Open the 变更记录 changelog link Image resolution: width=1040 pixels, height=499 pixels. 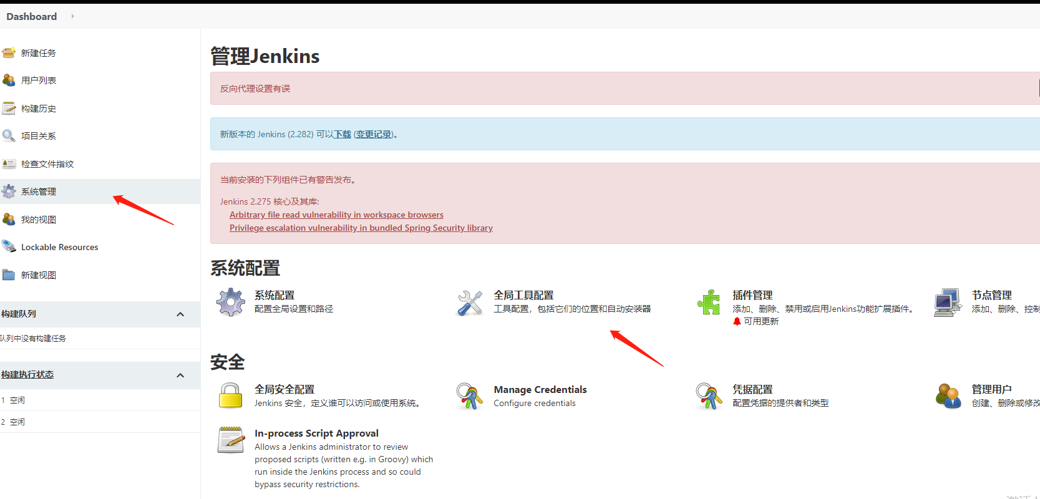point(374,134)
